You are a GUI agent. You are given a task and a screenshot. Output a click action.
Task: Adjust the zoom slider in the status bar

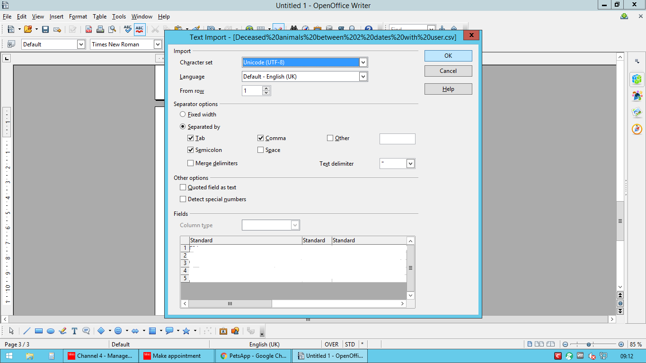(588, 344)
